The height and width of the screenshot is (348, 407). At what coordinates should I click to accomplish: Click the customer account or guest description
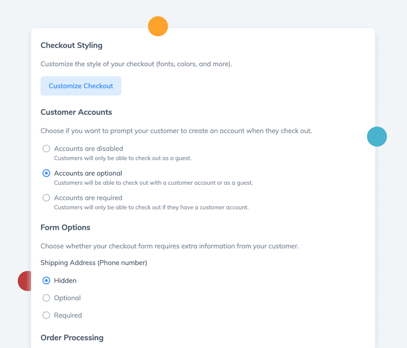click(154, 183)
